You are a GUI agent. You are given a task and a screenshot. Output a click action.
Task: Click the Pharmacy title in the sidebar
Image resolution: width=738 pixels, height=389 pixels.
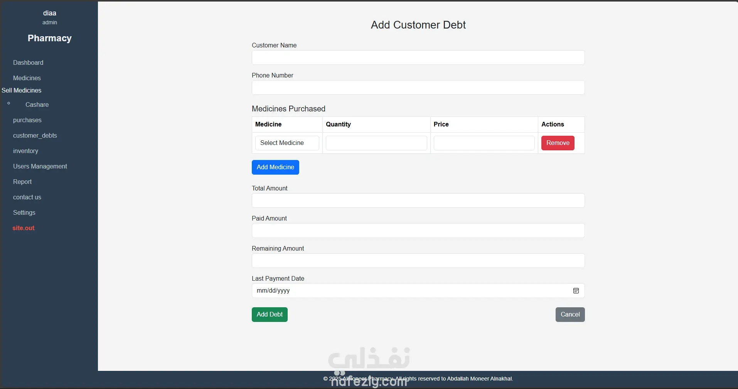coord(50,38)
